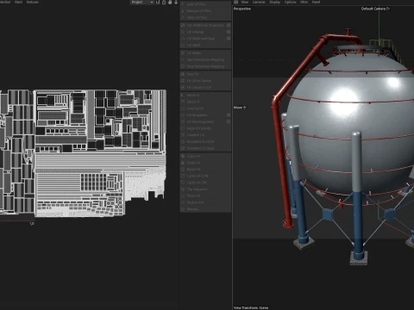Choose Fit UV to Canvas

tap(205, 81)
